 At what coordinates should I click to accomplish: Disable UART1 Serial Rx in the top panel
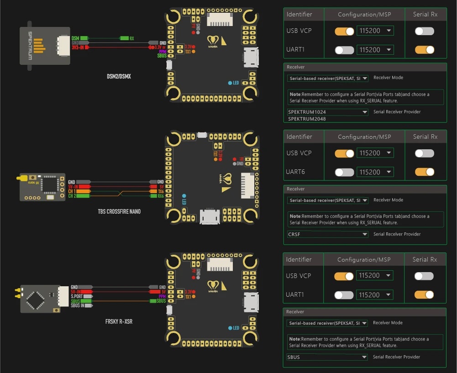425,50
